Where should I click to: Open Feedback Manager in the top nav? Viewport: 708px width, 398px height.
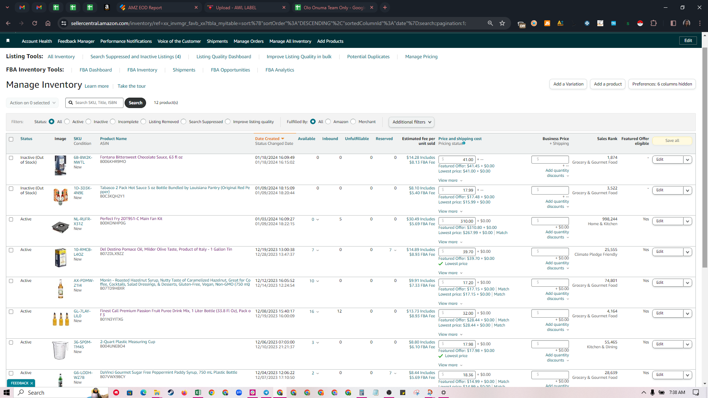click(76, 41)
